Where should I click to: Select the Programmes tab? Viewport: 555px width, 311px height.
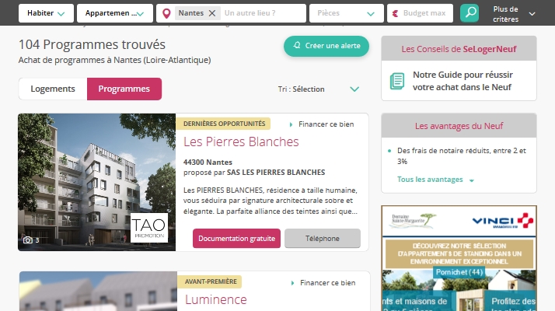pyautogui.click(x=124, y=89)
